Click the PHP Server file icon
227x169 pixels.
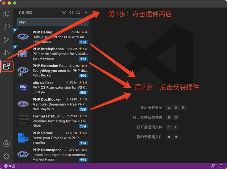(x=23, y=138)
